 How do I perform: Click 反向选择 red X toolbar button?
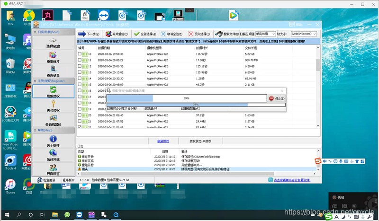point(199,34)
